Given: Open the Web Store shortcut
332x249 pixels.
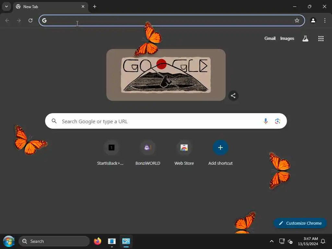Looking at the screenshot, I should tap(184, 152).
